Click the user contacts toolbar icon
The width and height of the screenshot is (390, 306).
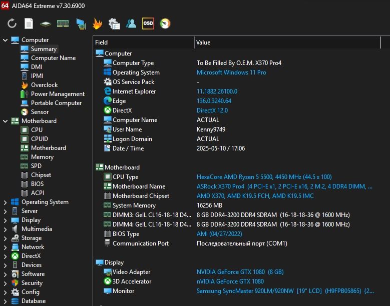click(x=131, y=23)
